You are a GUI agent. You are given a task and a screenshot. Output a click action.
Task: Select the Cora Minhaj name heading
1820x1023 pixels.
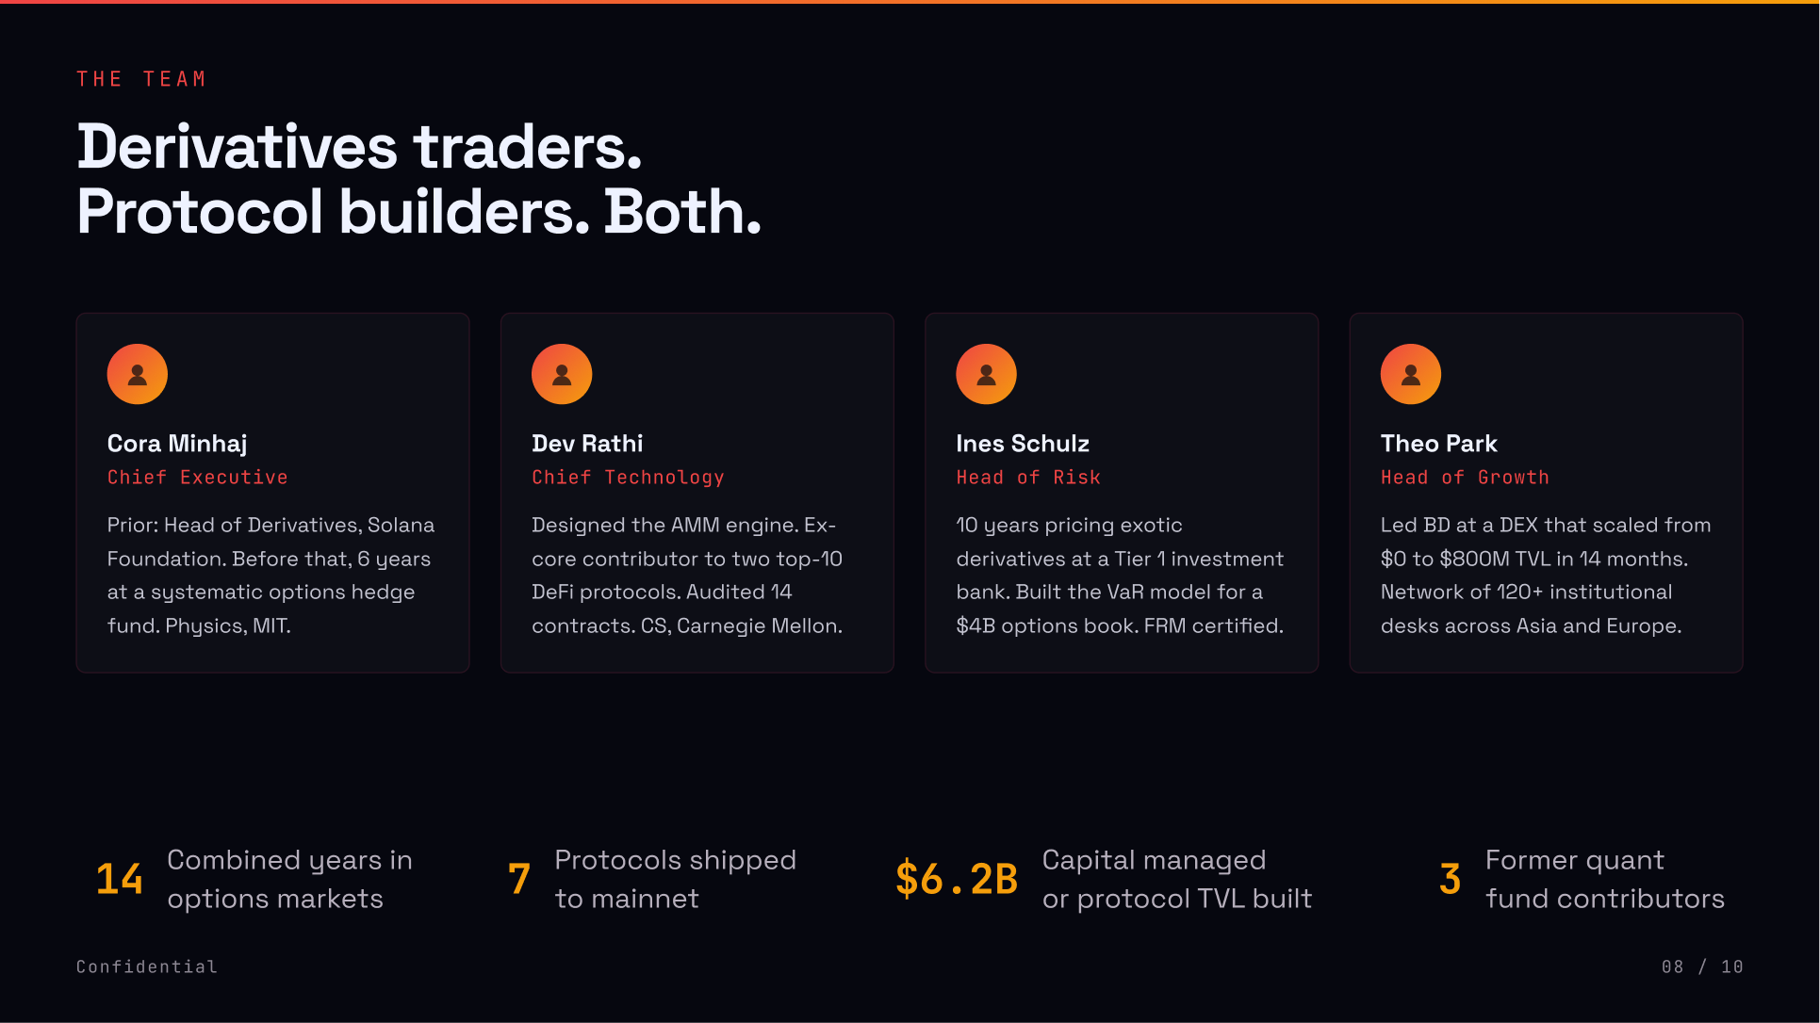pyautogui.click(x=177, y=444)
